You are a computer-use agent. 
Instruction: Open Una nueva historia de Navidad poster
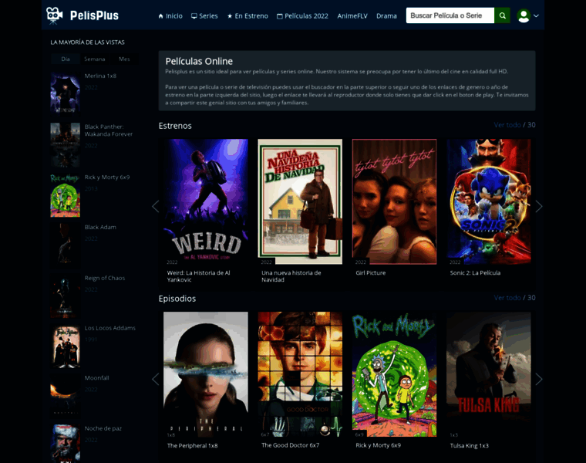point(300,201)
